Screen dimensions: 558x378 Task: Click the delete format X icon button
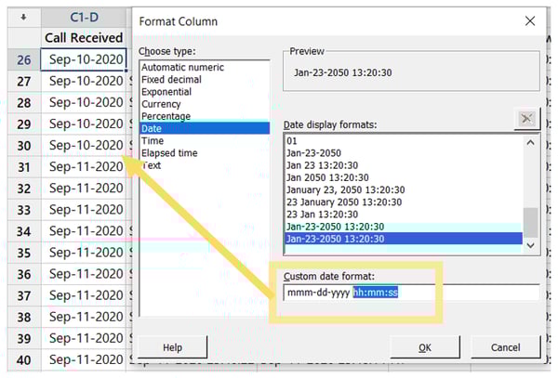[x=525, y=118]
